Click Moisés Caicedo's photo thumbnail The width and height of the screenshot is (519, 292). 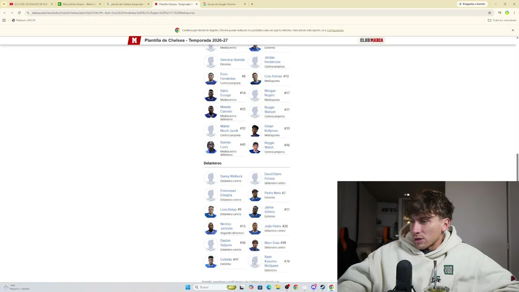pyautogui.click(x=211, y=112)
